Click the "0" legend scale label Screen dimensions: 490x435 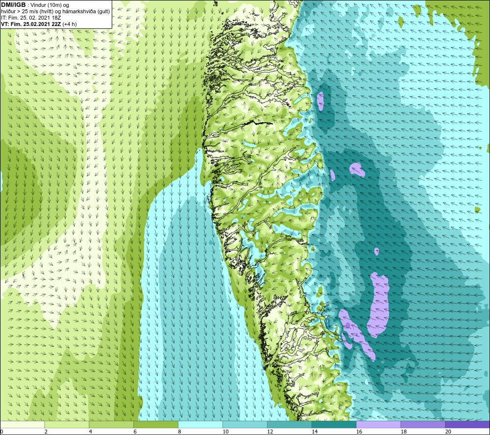(x=1, y=432)
